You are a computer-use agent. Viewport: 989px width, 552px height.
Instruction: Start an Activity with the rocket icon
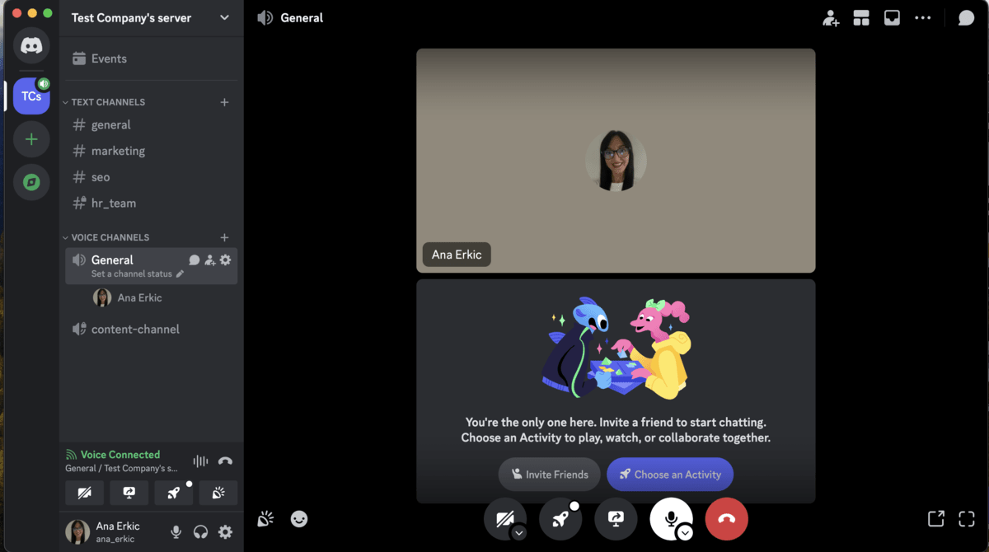click(x=560, y=518)
